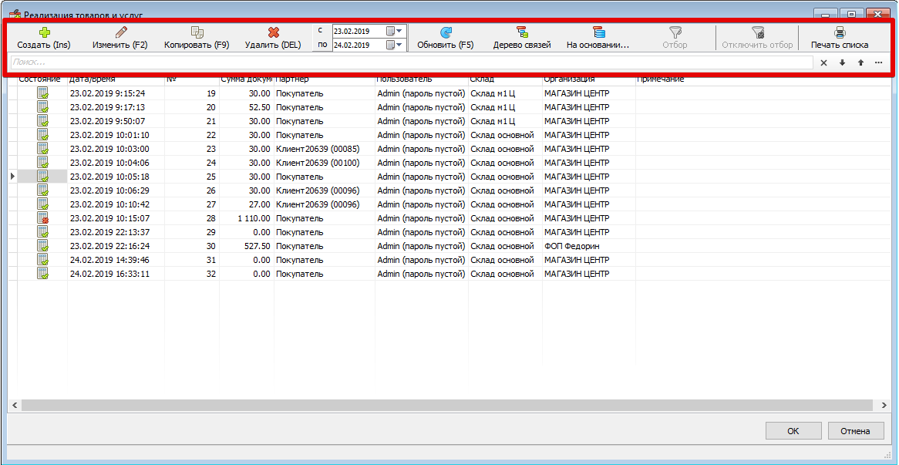Click the date cell 23.02.2019 10:05:18
Image resolution: width=899 pixels, height=465 pixels.
coord(116,177)
